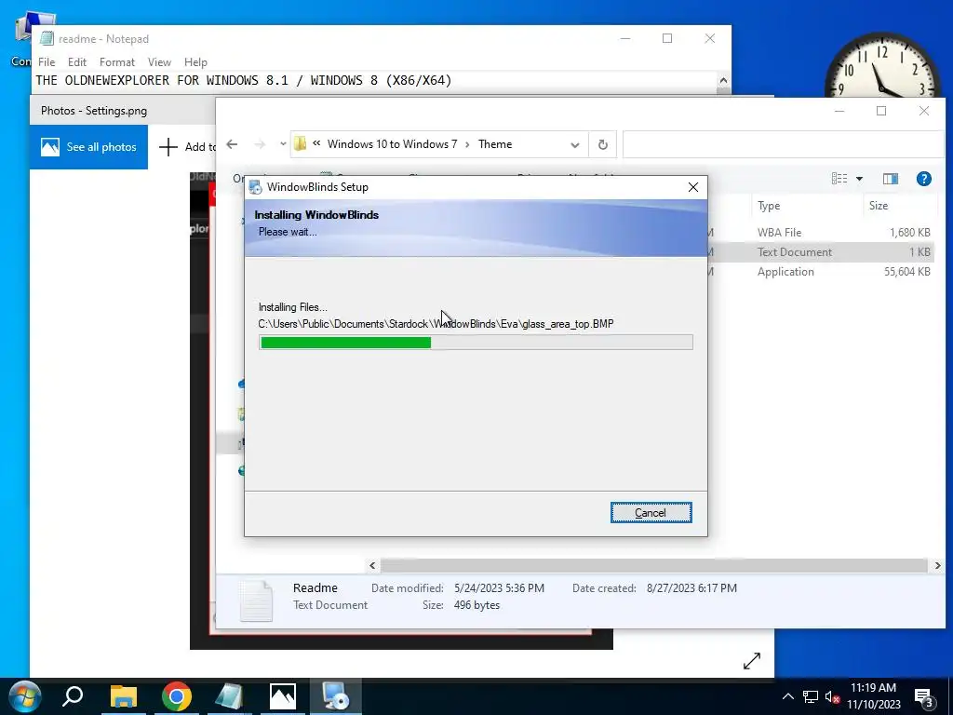Click WindowBlinds Setup title icon
The image size is (953, 715).
tap(256, 187)
